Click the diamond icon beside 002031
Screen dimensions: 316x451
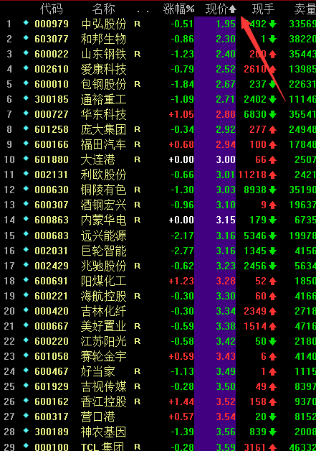(x=26, y=250)
